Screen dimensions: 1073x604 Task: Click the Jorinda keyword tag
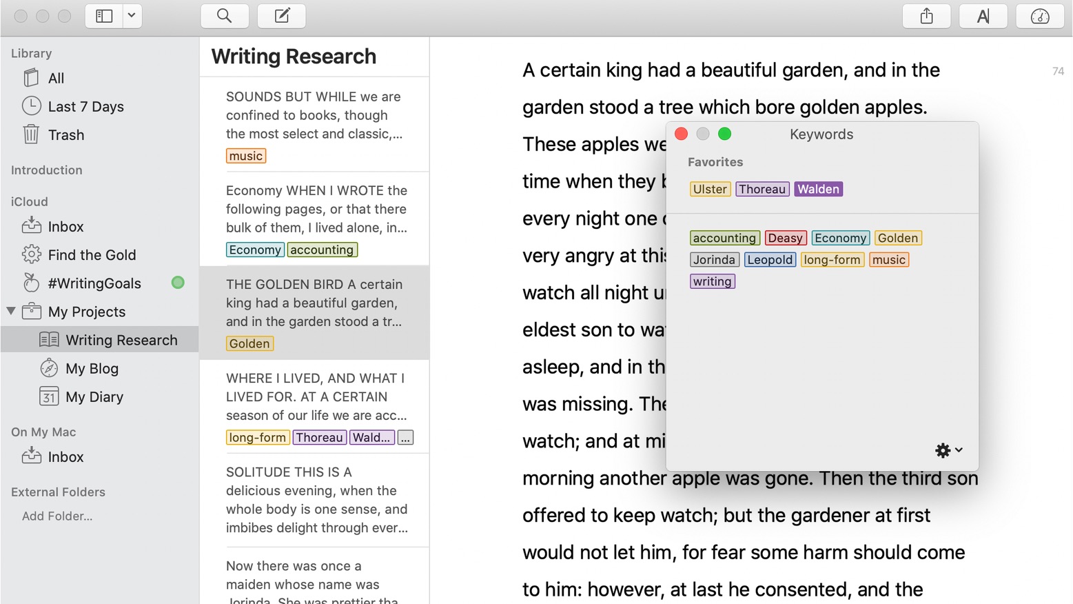tap(714, 259)
